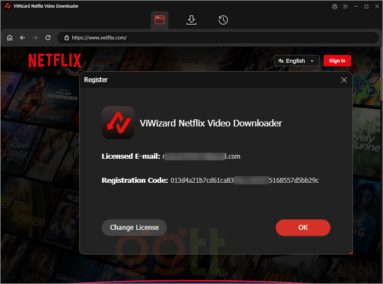Reload the page with refresh icon
This screenshot has width=383, height=284.
48,38
